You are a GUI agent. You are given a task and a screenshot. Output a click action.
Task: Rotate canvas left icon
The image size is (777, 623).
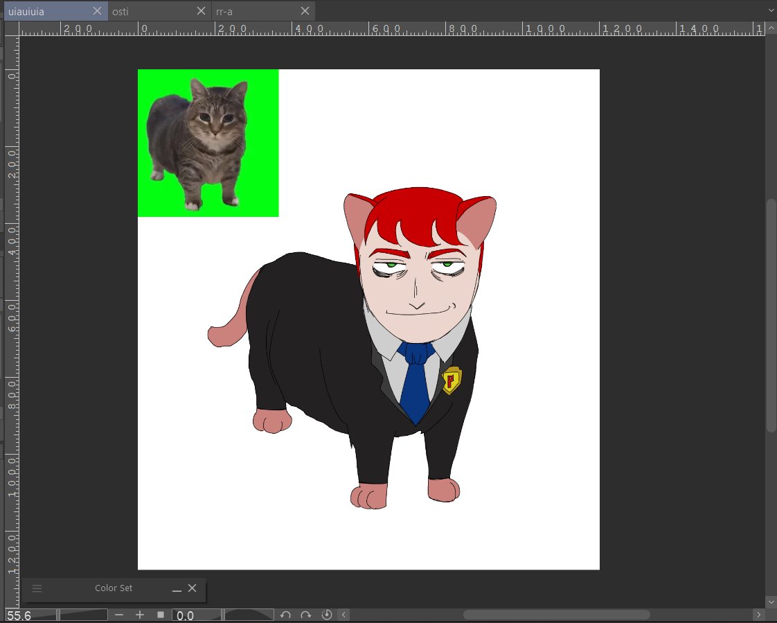coord(285,615)
